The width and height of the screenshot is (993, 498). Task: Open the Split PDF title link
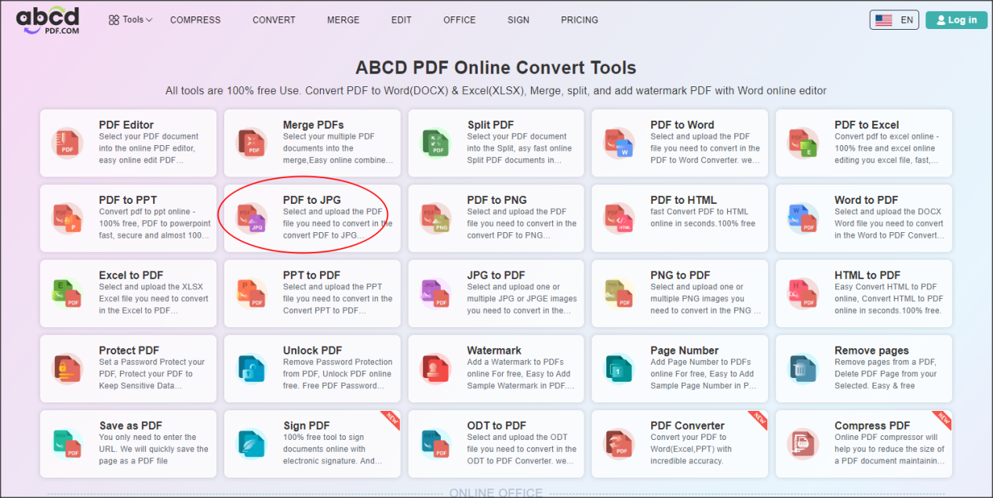[491, 125]
